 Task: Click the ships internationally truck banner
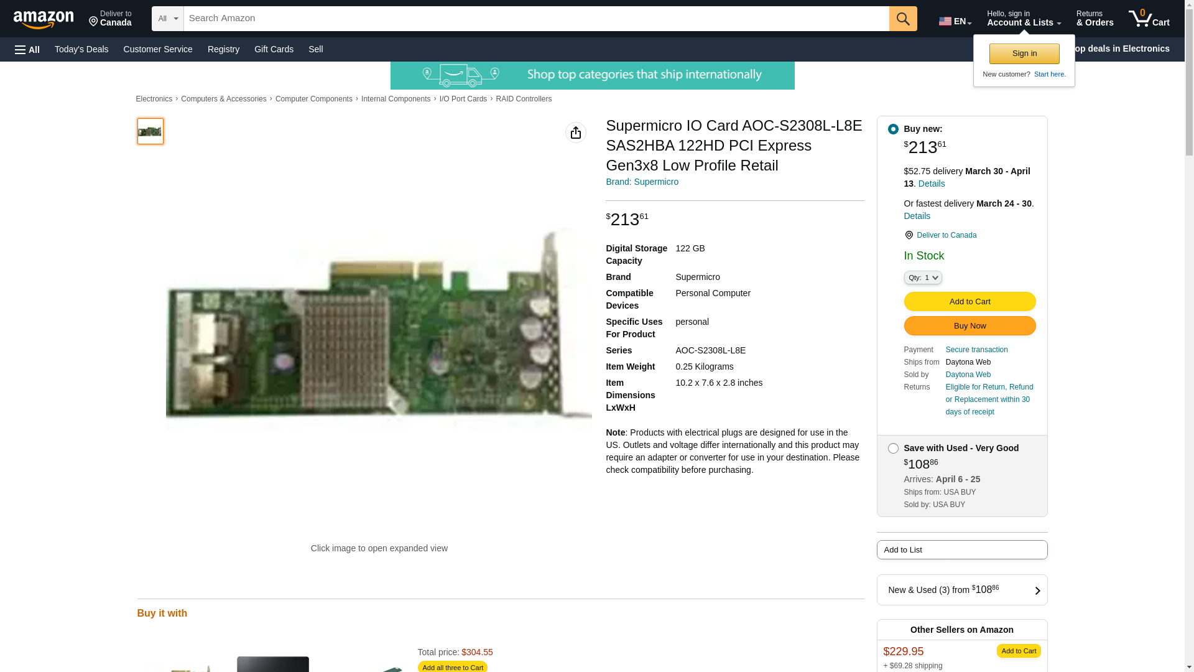[x=592, y=75]
